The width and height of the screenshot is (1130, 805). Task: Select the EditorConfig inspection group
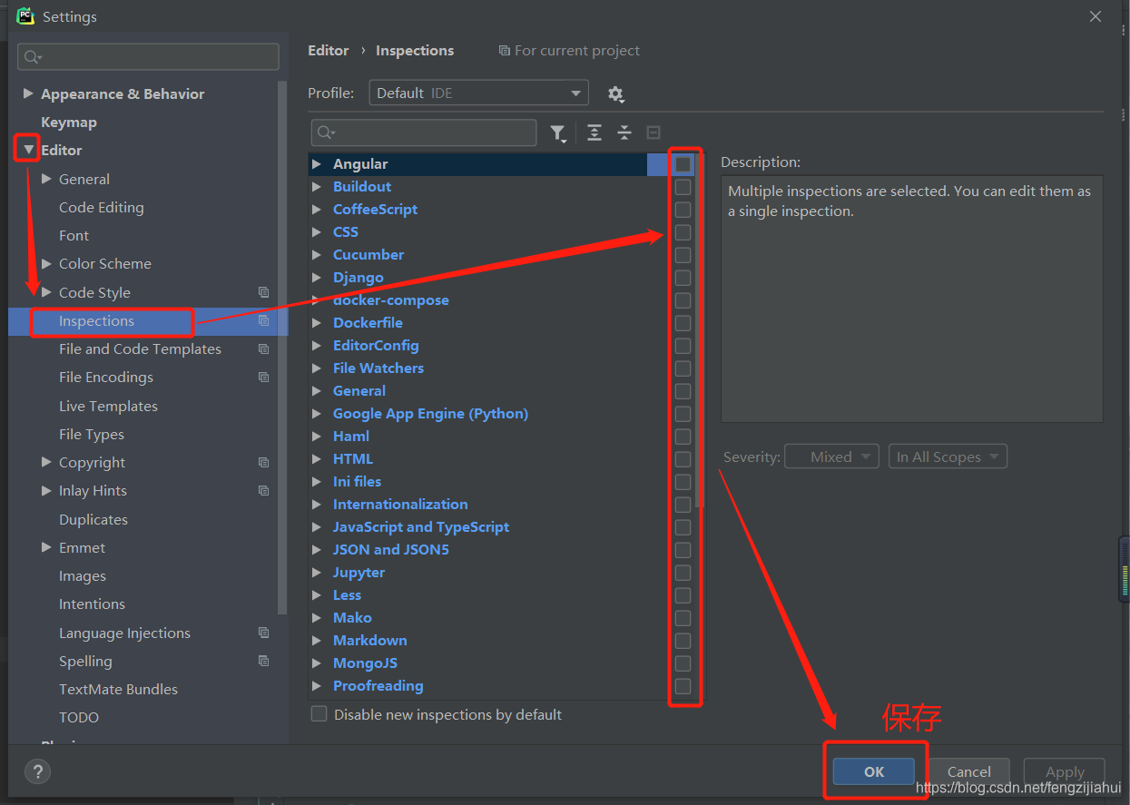click(376, 346)
